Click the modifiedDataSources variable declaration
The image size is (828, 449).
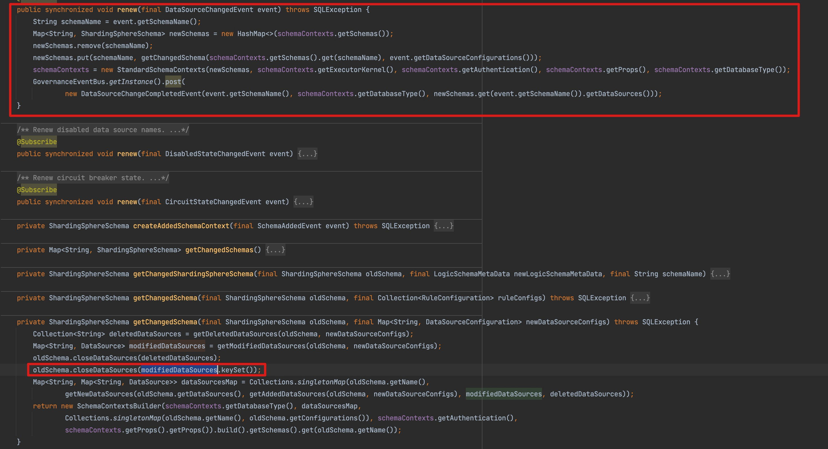tap(167, 346)
